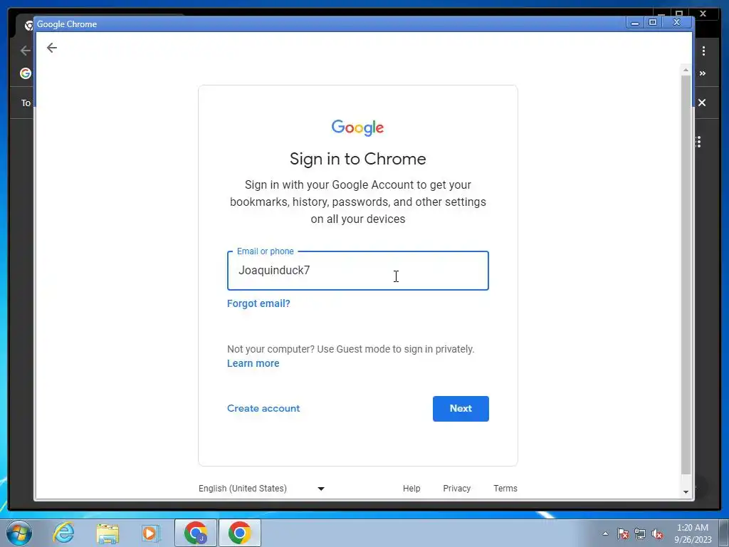Viewport: 729px width, 547px height.
Task: Open Google apps grid in background window
Action: [x=698, y=142]
